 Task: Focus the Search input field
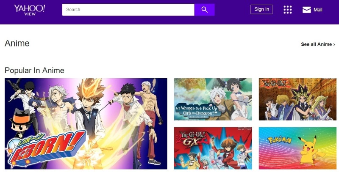(128, 10)
